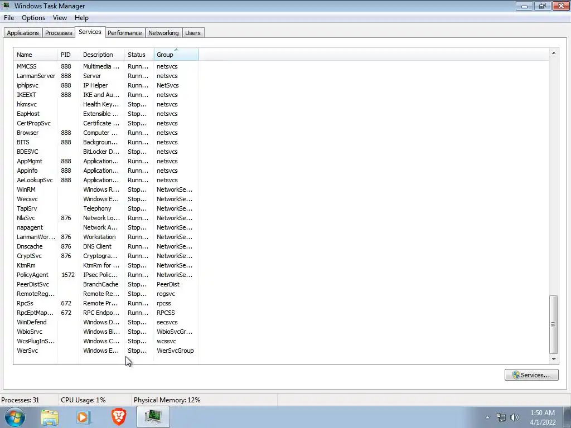This screenshot has height=428, width=571.
Task: Open Windows Start menu orb
Action: (x=14, y=417)
